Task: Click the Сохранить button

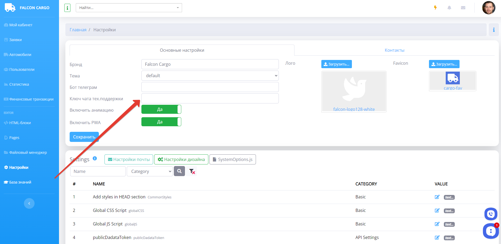Action: click(x=84, y=137)
